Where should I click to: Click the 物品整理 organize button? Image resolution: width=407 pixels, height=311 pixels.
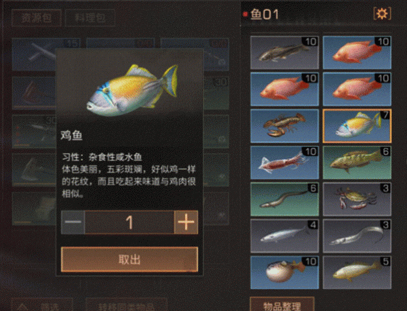282,304
